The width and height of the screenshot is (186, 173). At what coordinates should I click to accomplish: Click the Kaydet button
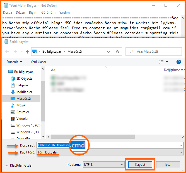click(140, 165)
